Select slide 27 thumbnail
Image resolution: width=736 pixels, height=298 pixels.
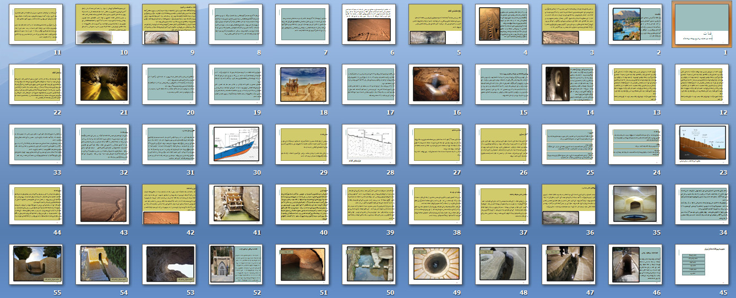coord(435,144)
